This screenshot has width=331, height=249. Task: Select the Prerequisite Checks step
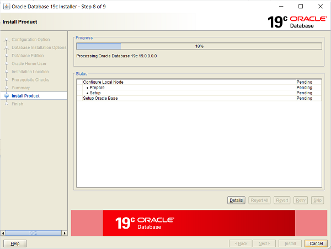click(30, 80)
